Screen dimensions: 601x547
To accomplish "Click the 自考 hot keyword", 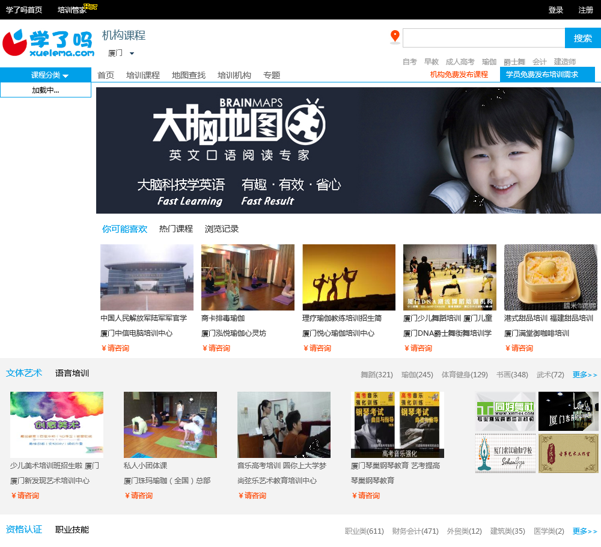I will click(409, 62).
